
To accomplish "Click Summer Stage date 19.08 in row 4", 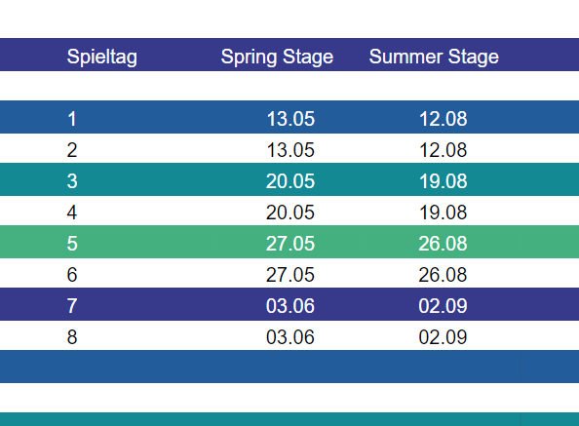I will [x=444, y=213].
